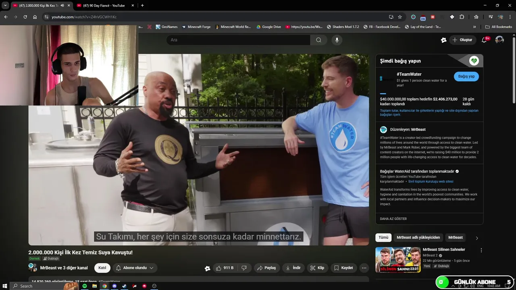Open a new browser tab
Screen dimensions: 516x290
coord(142,6)
